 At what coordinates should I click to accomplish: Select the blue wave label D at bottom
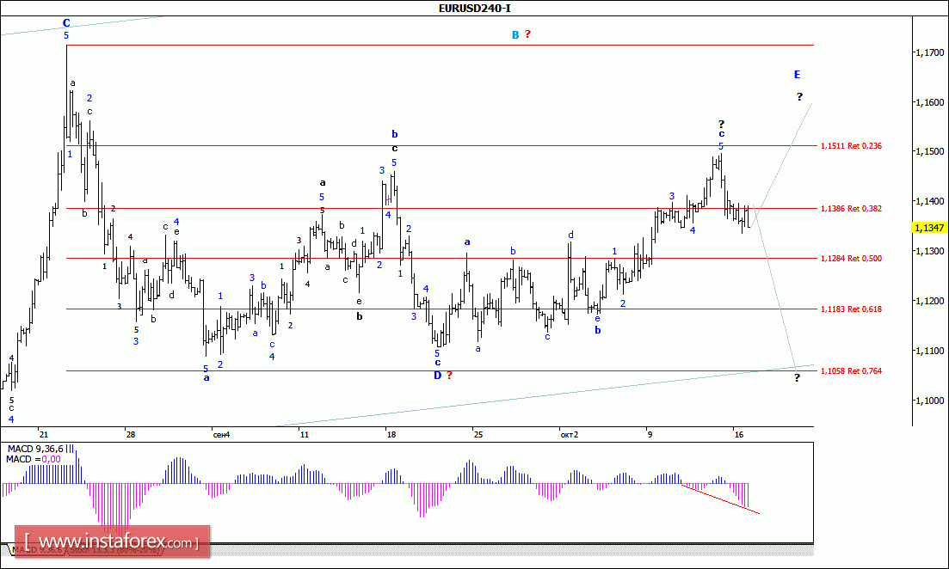(437, 376)
